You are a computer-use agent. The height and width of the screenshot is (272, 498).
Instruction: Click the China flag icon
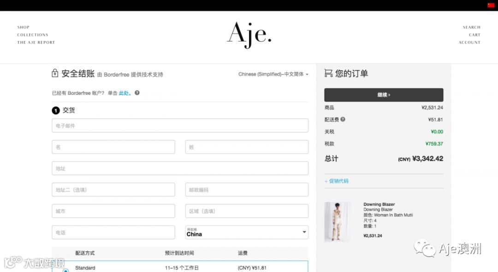click(491, 6)
